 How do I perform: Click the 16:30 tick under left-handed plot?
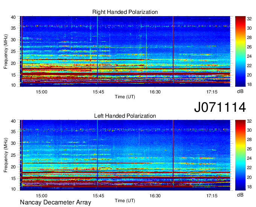coord(155,196)
